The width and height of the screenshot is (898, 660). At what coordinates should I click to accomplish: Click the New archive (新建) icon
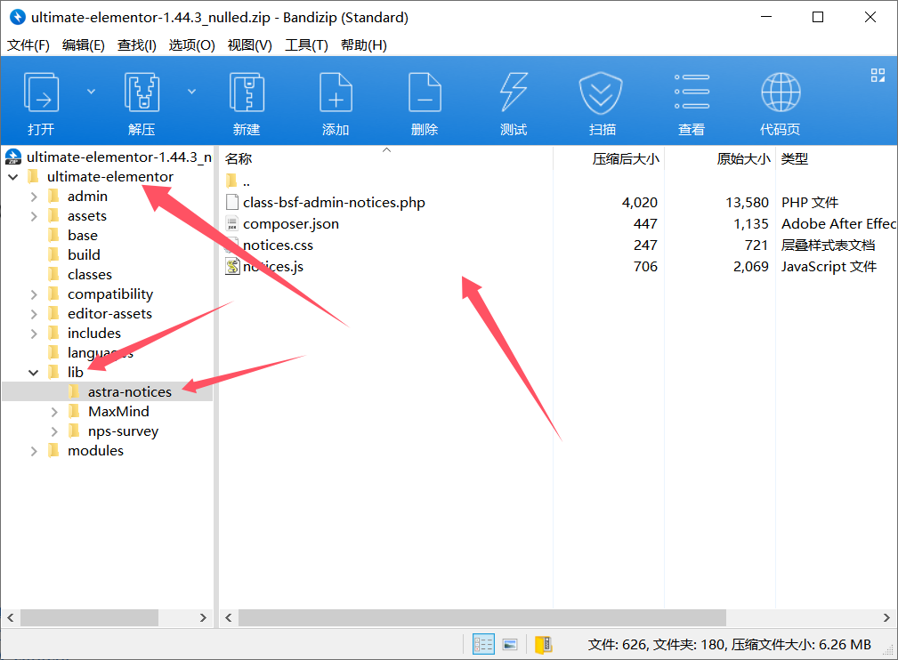(x=247, y=92)
